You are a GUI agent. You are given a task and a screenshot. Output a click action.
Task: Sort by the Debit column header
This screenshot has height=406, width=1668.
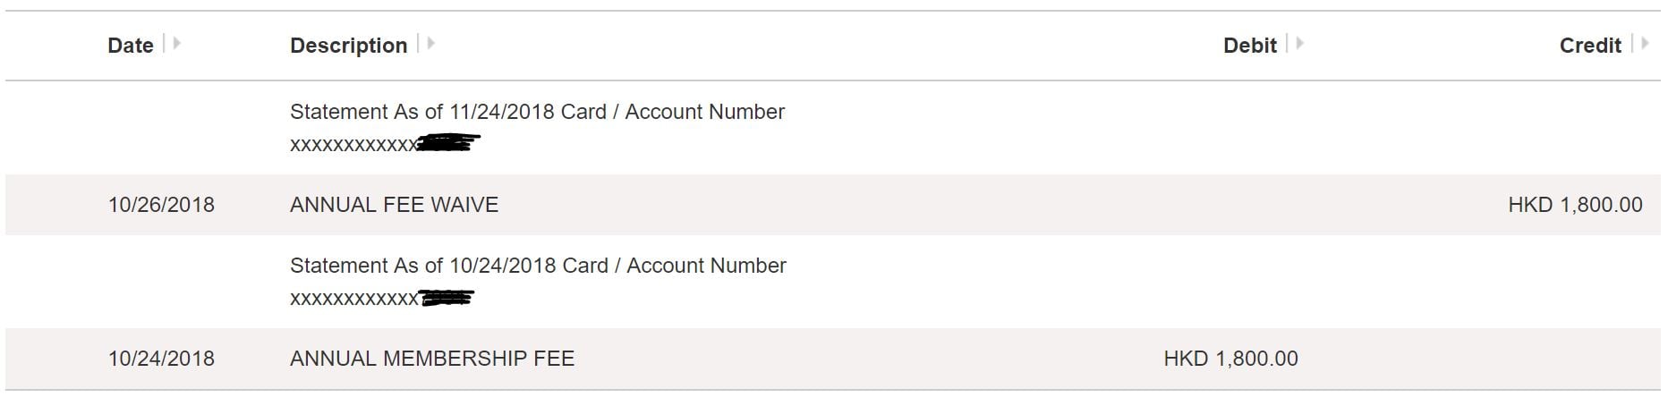pyautogui.click(x=1250, y=46)
